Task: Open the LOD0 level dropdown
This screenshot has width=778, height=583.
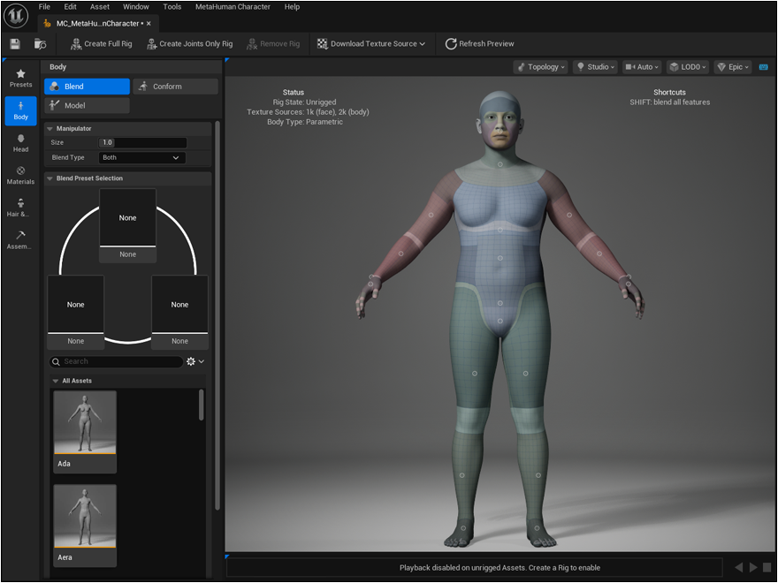Action: coord(688,67)
